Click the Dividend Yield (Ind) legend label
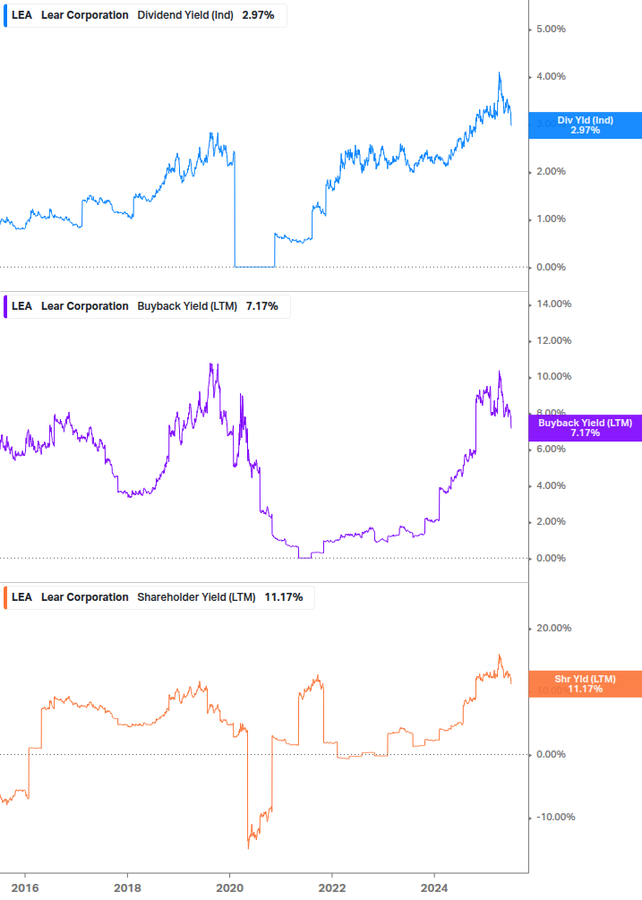 pyautogui.click(x=185, y=15)
